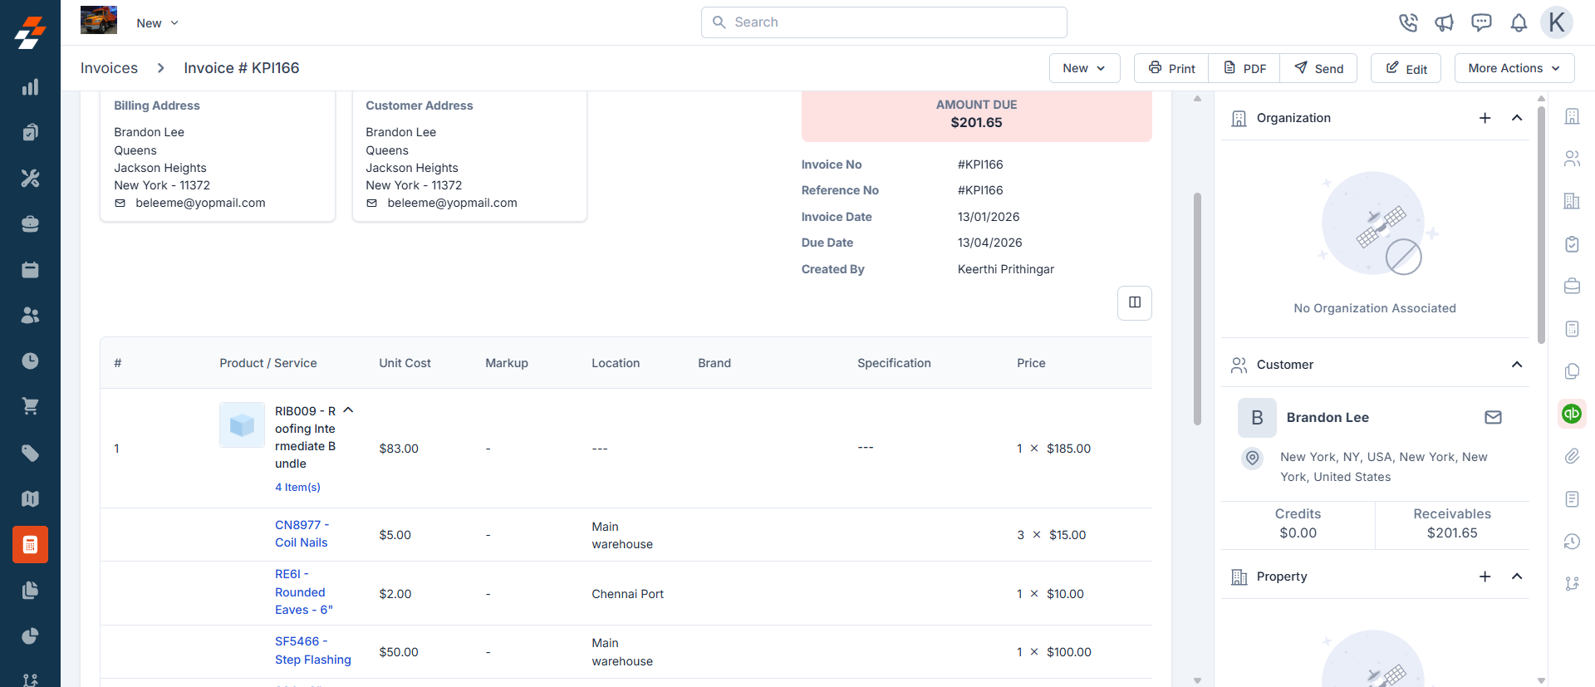Open the calculator icon in right rail
This screenshot has height=687, width=1595.
click(x=1572, y=329)
